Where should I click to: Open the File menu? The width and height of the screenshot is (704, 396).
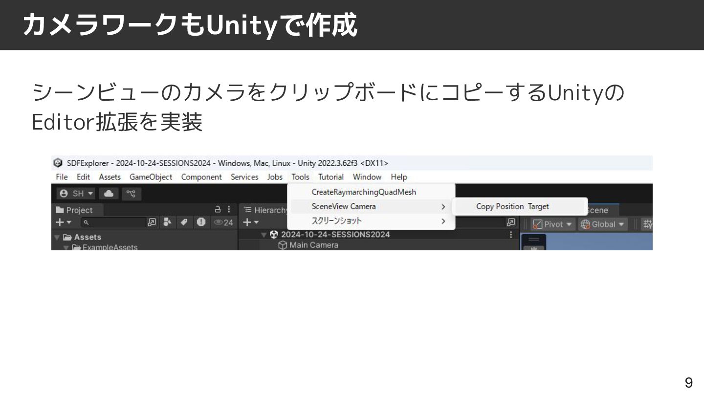(62, 177)
